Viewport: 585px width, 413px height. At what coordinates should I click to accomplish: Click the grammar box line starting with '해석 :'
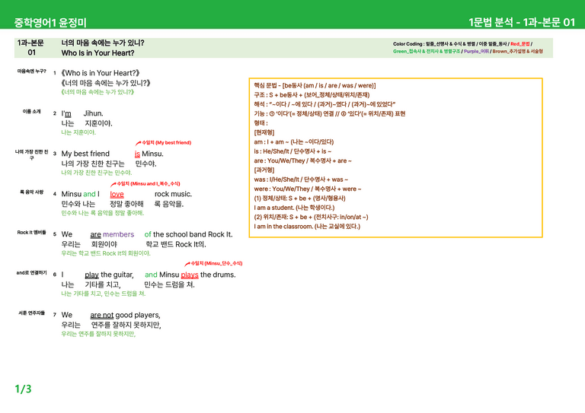324,104
